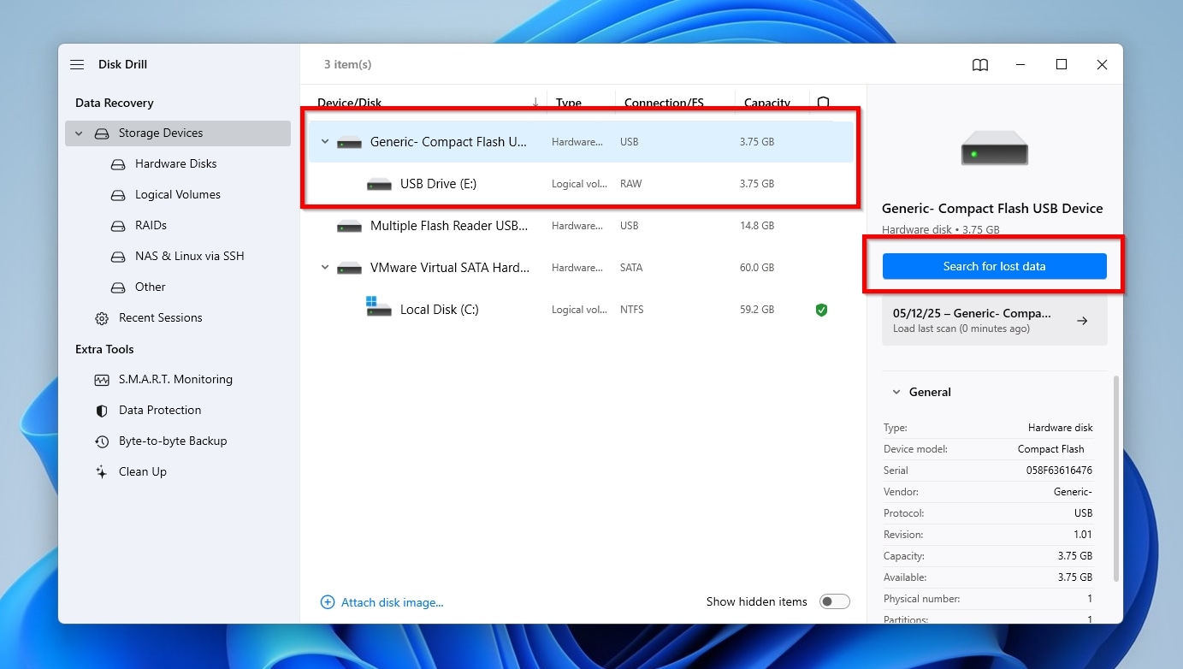Click the Recent Sessions gear icon
1183x669 pixels.
click(x=102, y=318)
